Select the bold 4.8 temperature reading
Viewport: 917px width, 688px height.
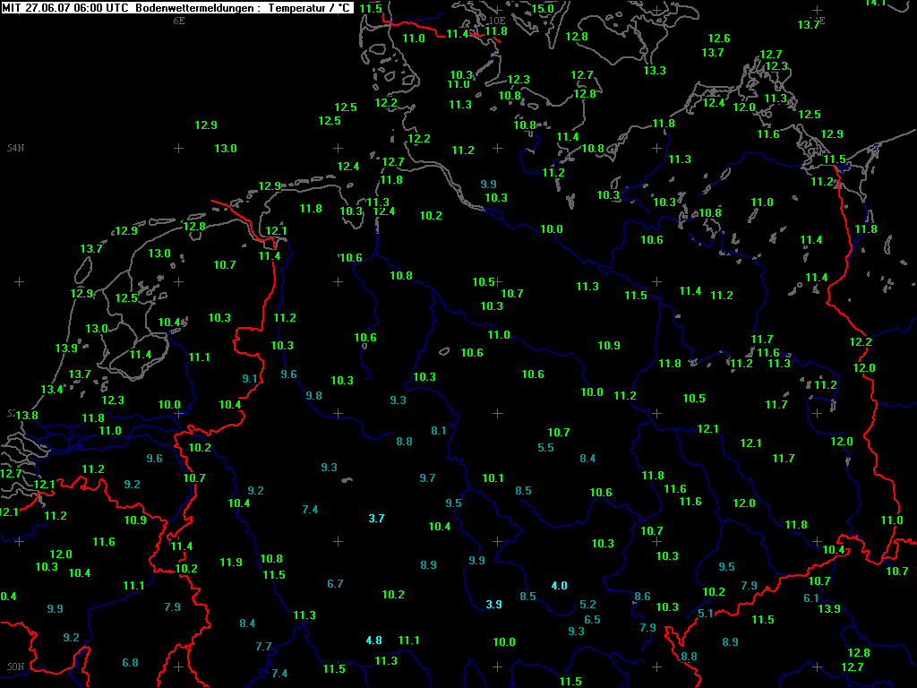click(373, 641)
